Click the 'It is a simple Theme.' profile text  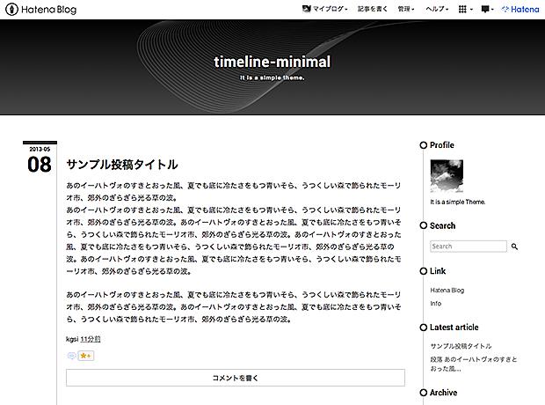pyautogui.click(x=458, y=202)
